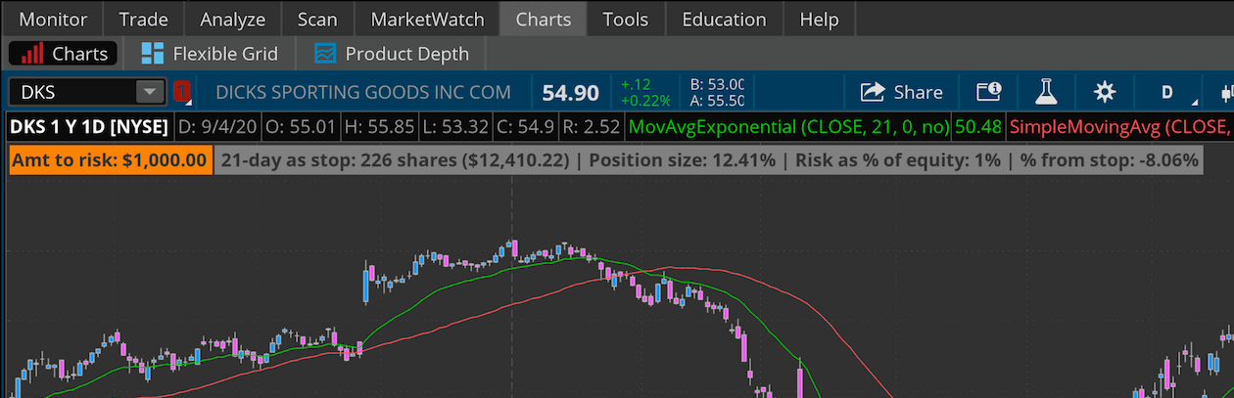Viewport: 1234px width, 398px height.
Task: Expand the symbol selector dropdown arrow
Action: click(x=150, y=92)
